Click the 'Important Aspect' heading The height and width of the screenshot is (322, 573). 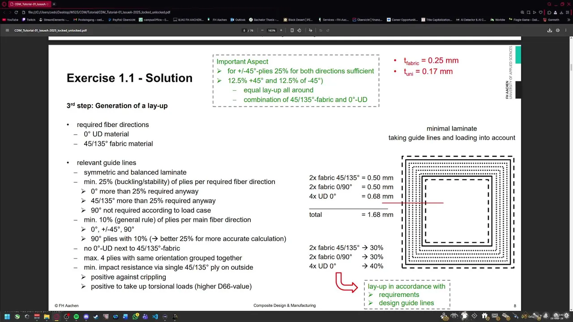tap(242, 62)
